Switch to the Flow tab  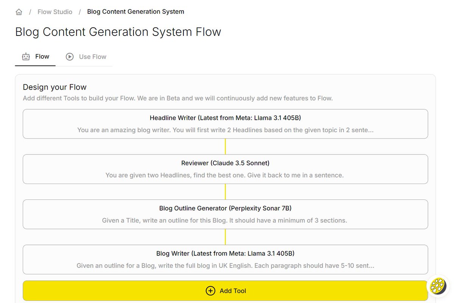[x=35, y=57]
